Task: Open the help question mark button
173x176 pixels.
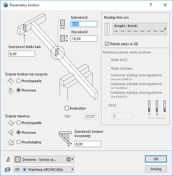Action: [x=151, y=5]
